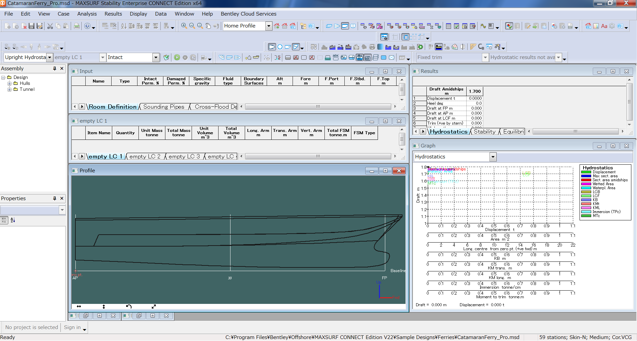
Task: Open the empty LC 1 loadcase dropdown
Action: tap(103, 57)
